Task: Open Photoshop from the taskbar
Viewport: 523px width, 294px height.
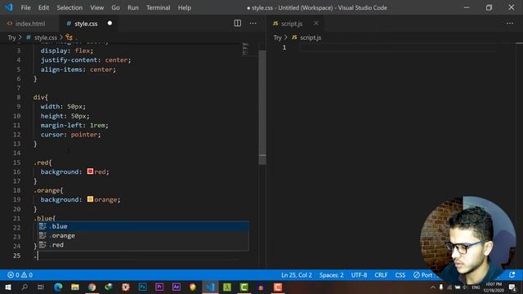Action: (x=143, y=287)
